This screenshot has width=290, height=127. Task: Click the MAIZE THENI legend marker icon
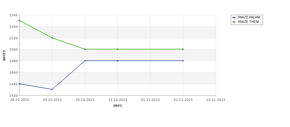coord(234,22)
